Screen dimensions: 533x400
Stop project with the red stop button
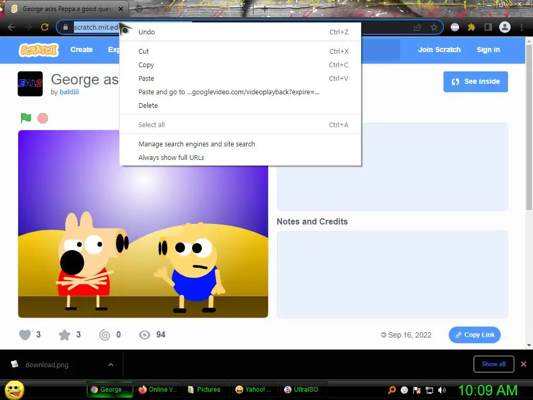pyautogui.click(x=43, y=118)
